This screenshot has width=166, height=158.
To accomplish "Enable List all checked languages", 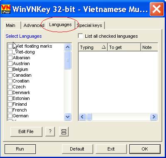I will click(80, 36).
